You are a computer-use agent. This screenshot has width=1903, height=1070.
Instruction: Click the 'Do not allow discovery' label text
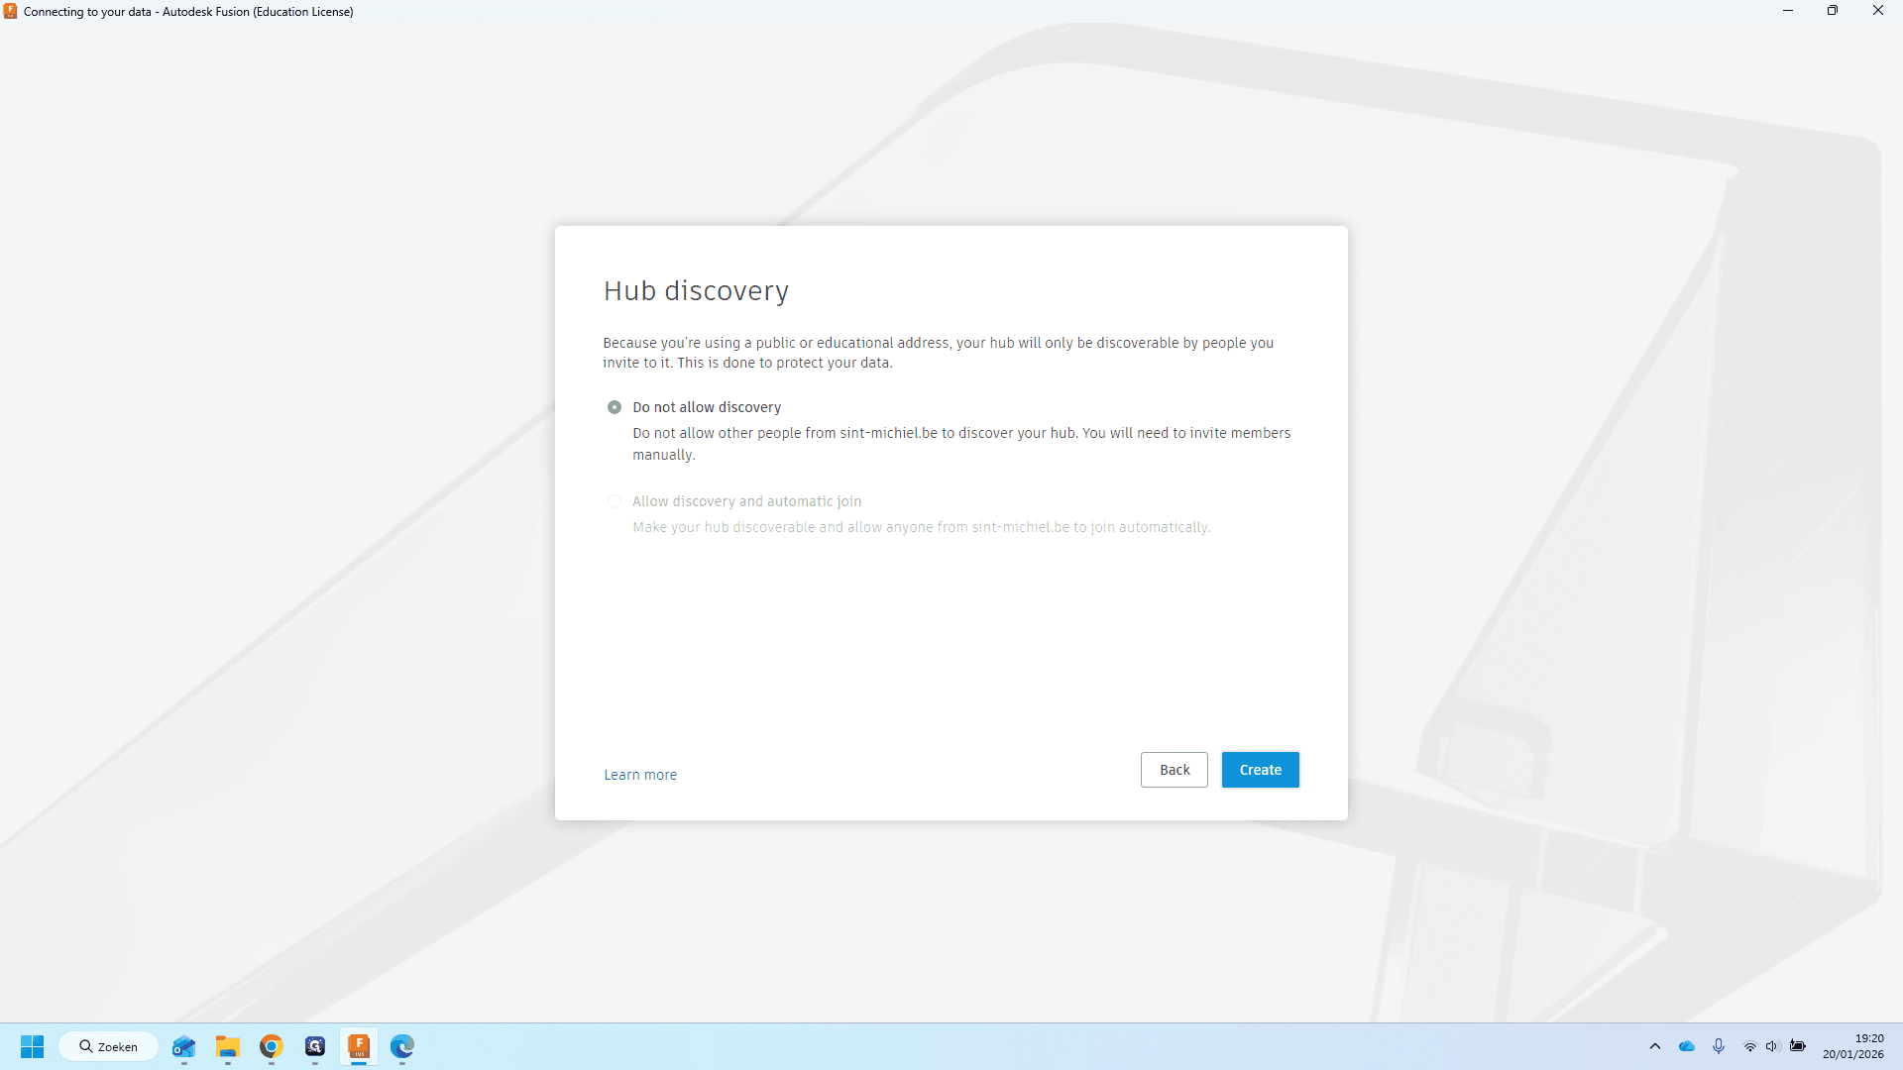(707, 407)
